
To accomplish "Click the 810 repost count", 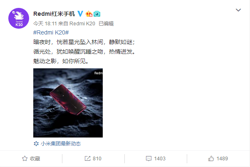I will (x=97, y=159).
